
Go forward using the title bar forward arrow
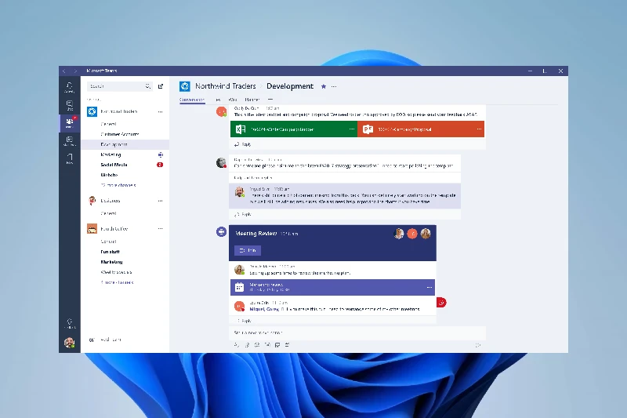click(x=74, y=71)
